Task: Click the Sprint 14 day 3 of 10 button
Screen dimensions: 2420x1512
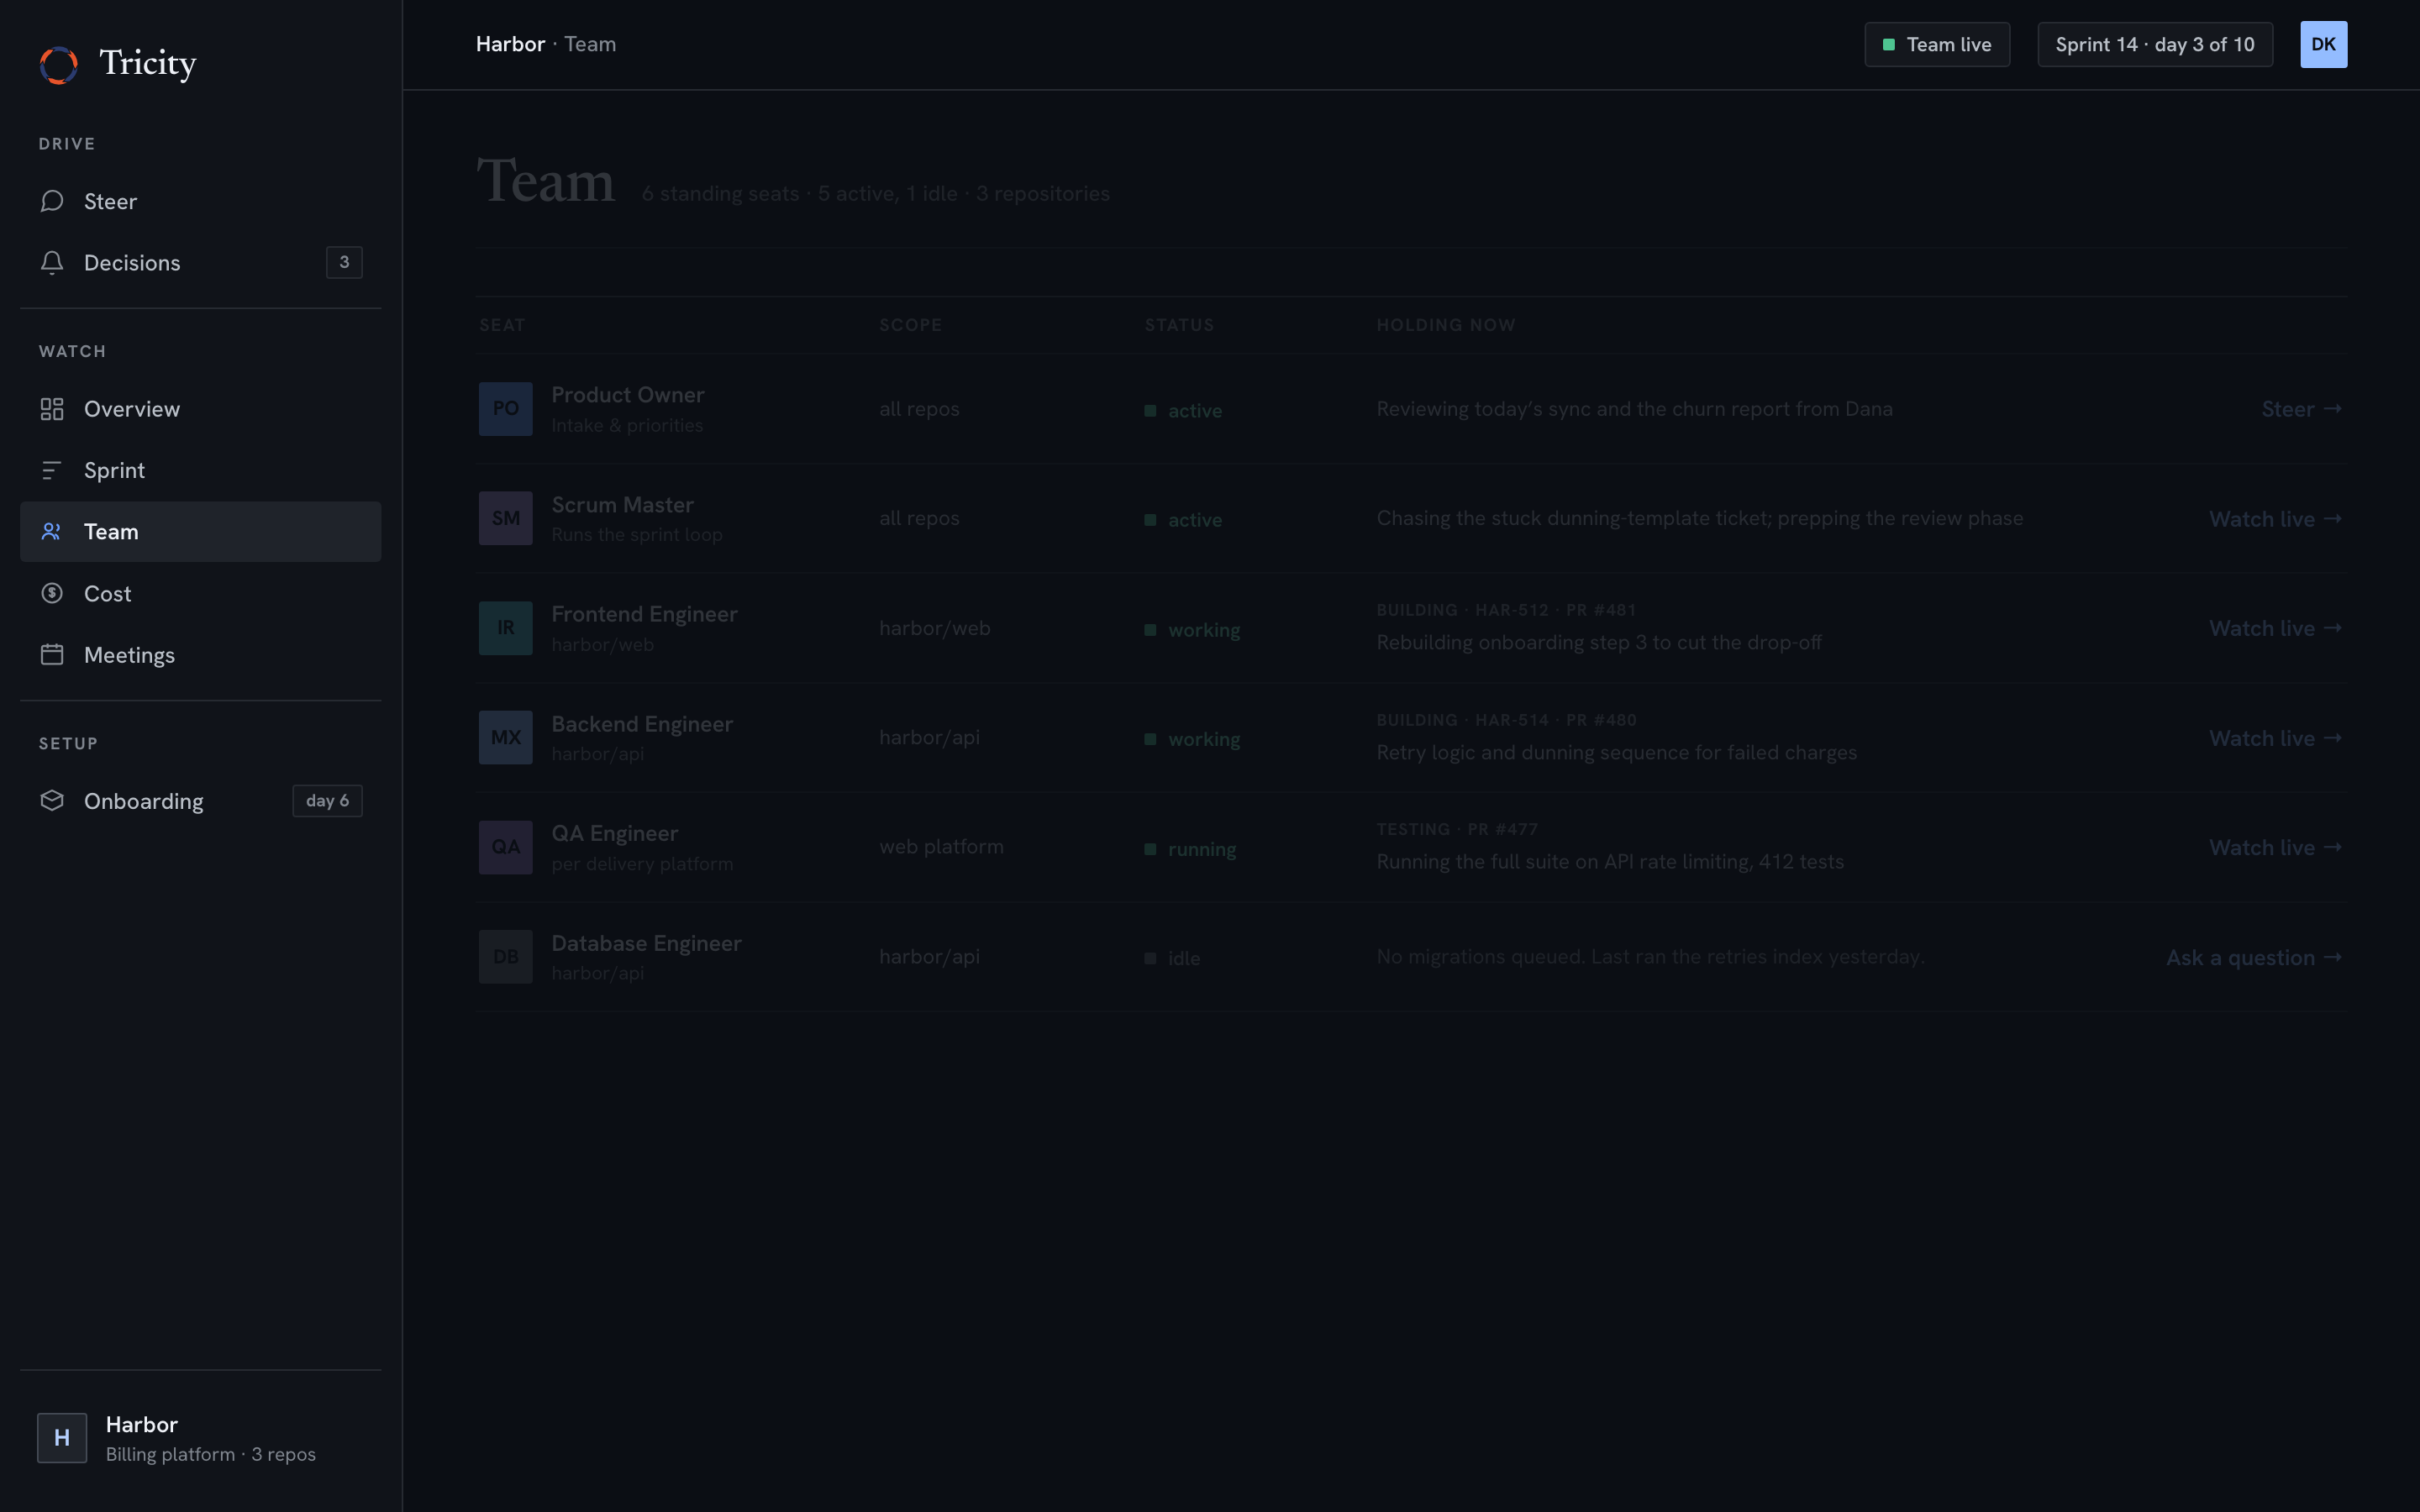Action: [2155, 45]
